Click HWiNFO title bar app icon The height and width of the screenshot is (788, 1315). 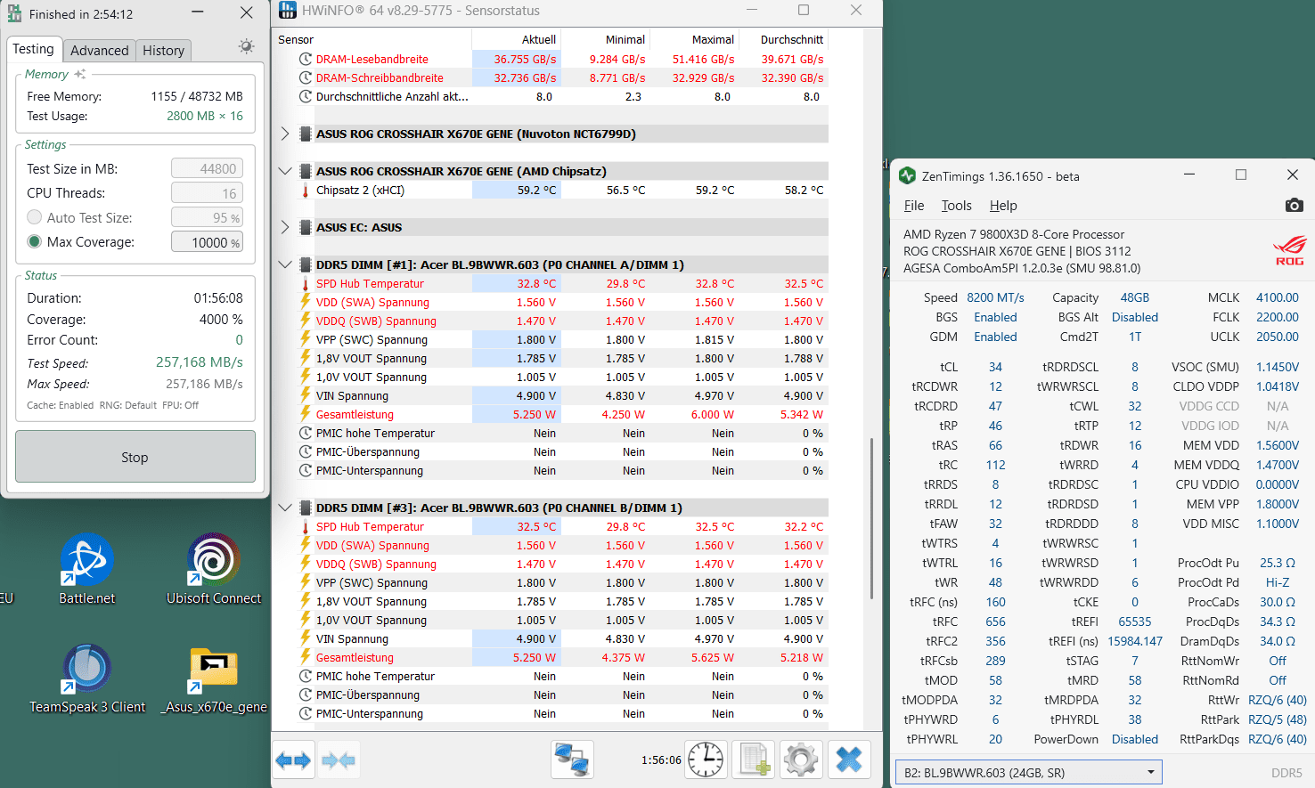(288, 11)
